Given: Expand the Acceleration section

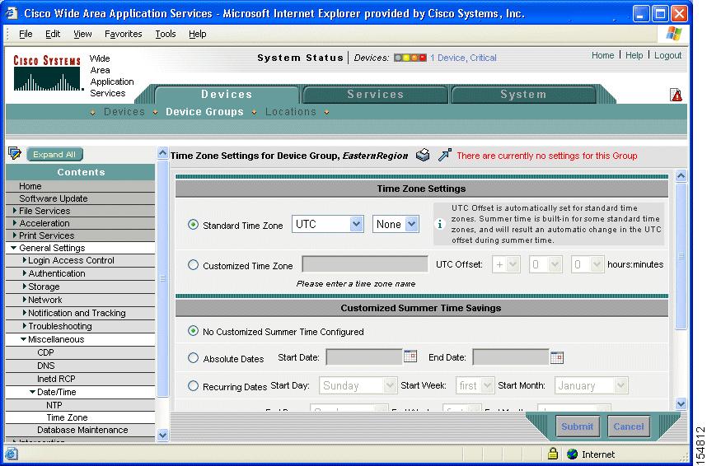Looking at the screenshot, I should coord(15,222).
